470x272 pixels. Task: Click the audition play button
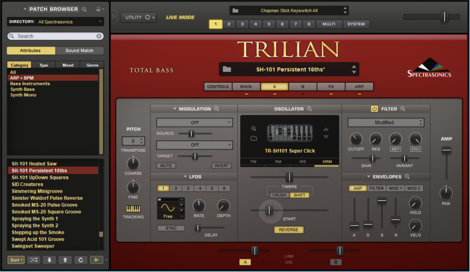pyautogui.click(x=96, y=260)
